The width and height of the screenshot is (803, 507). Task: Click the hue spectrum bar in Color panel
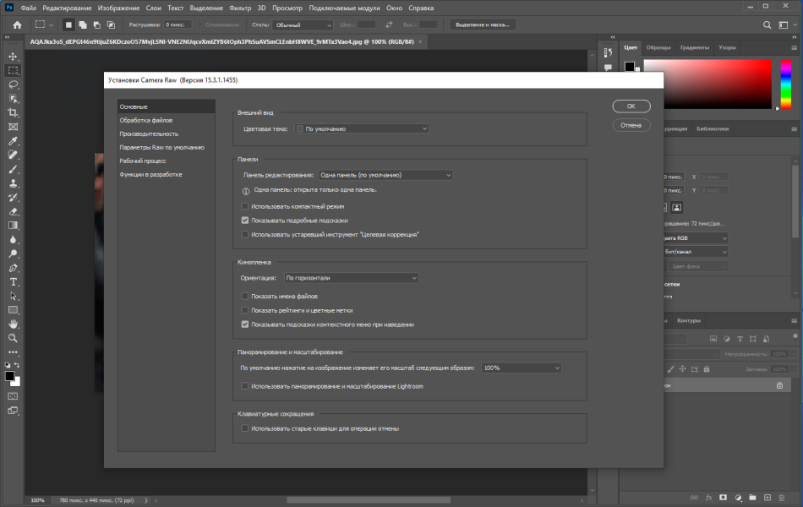point(785,84)
